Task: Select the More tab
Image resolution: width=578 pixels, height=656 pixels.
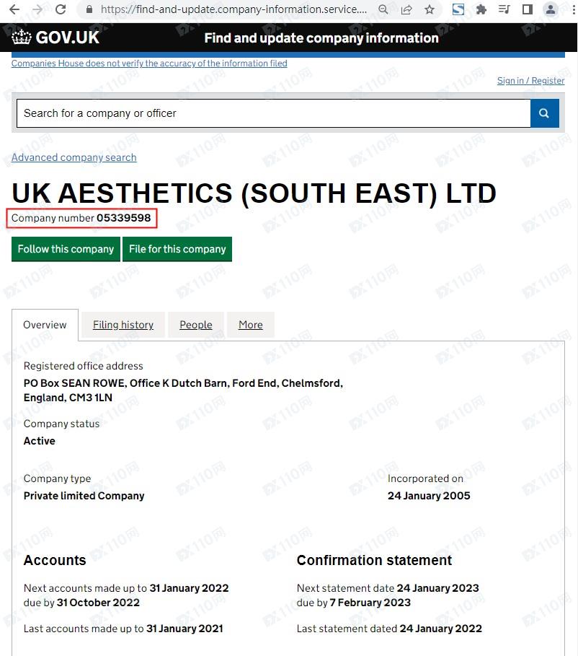Action: 251,325
